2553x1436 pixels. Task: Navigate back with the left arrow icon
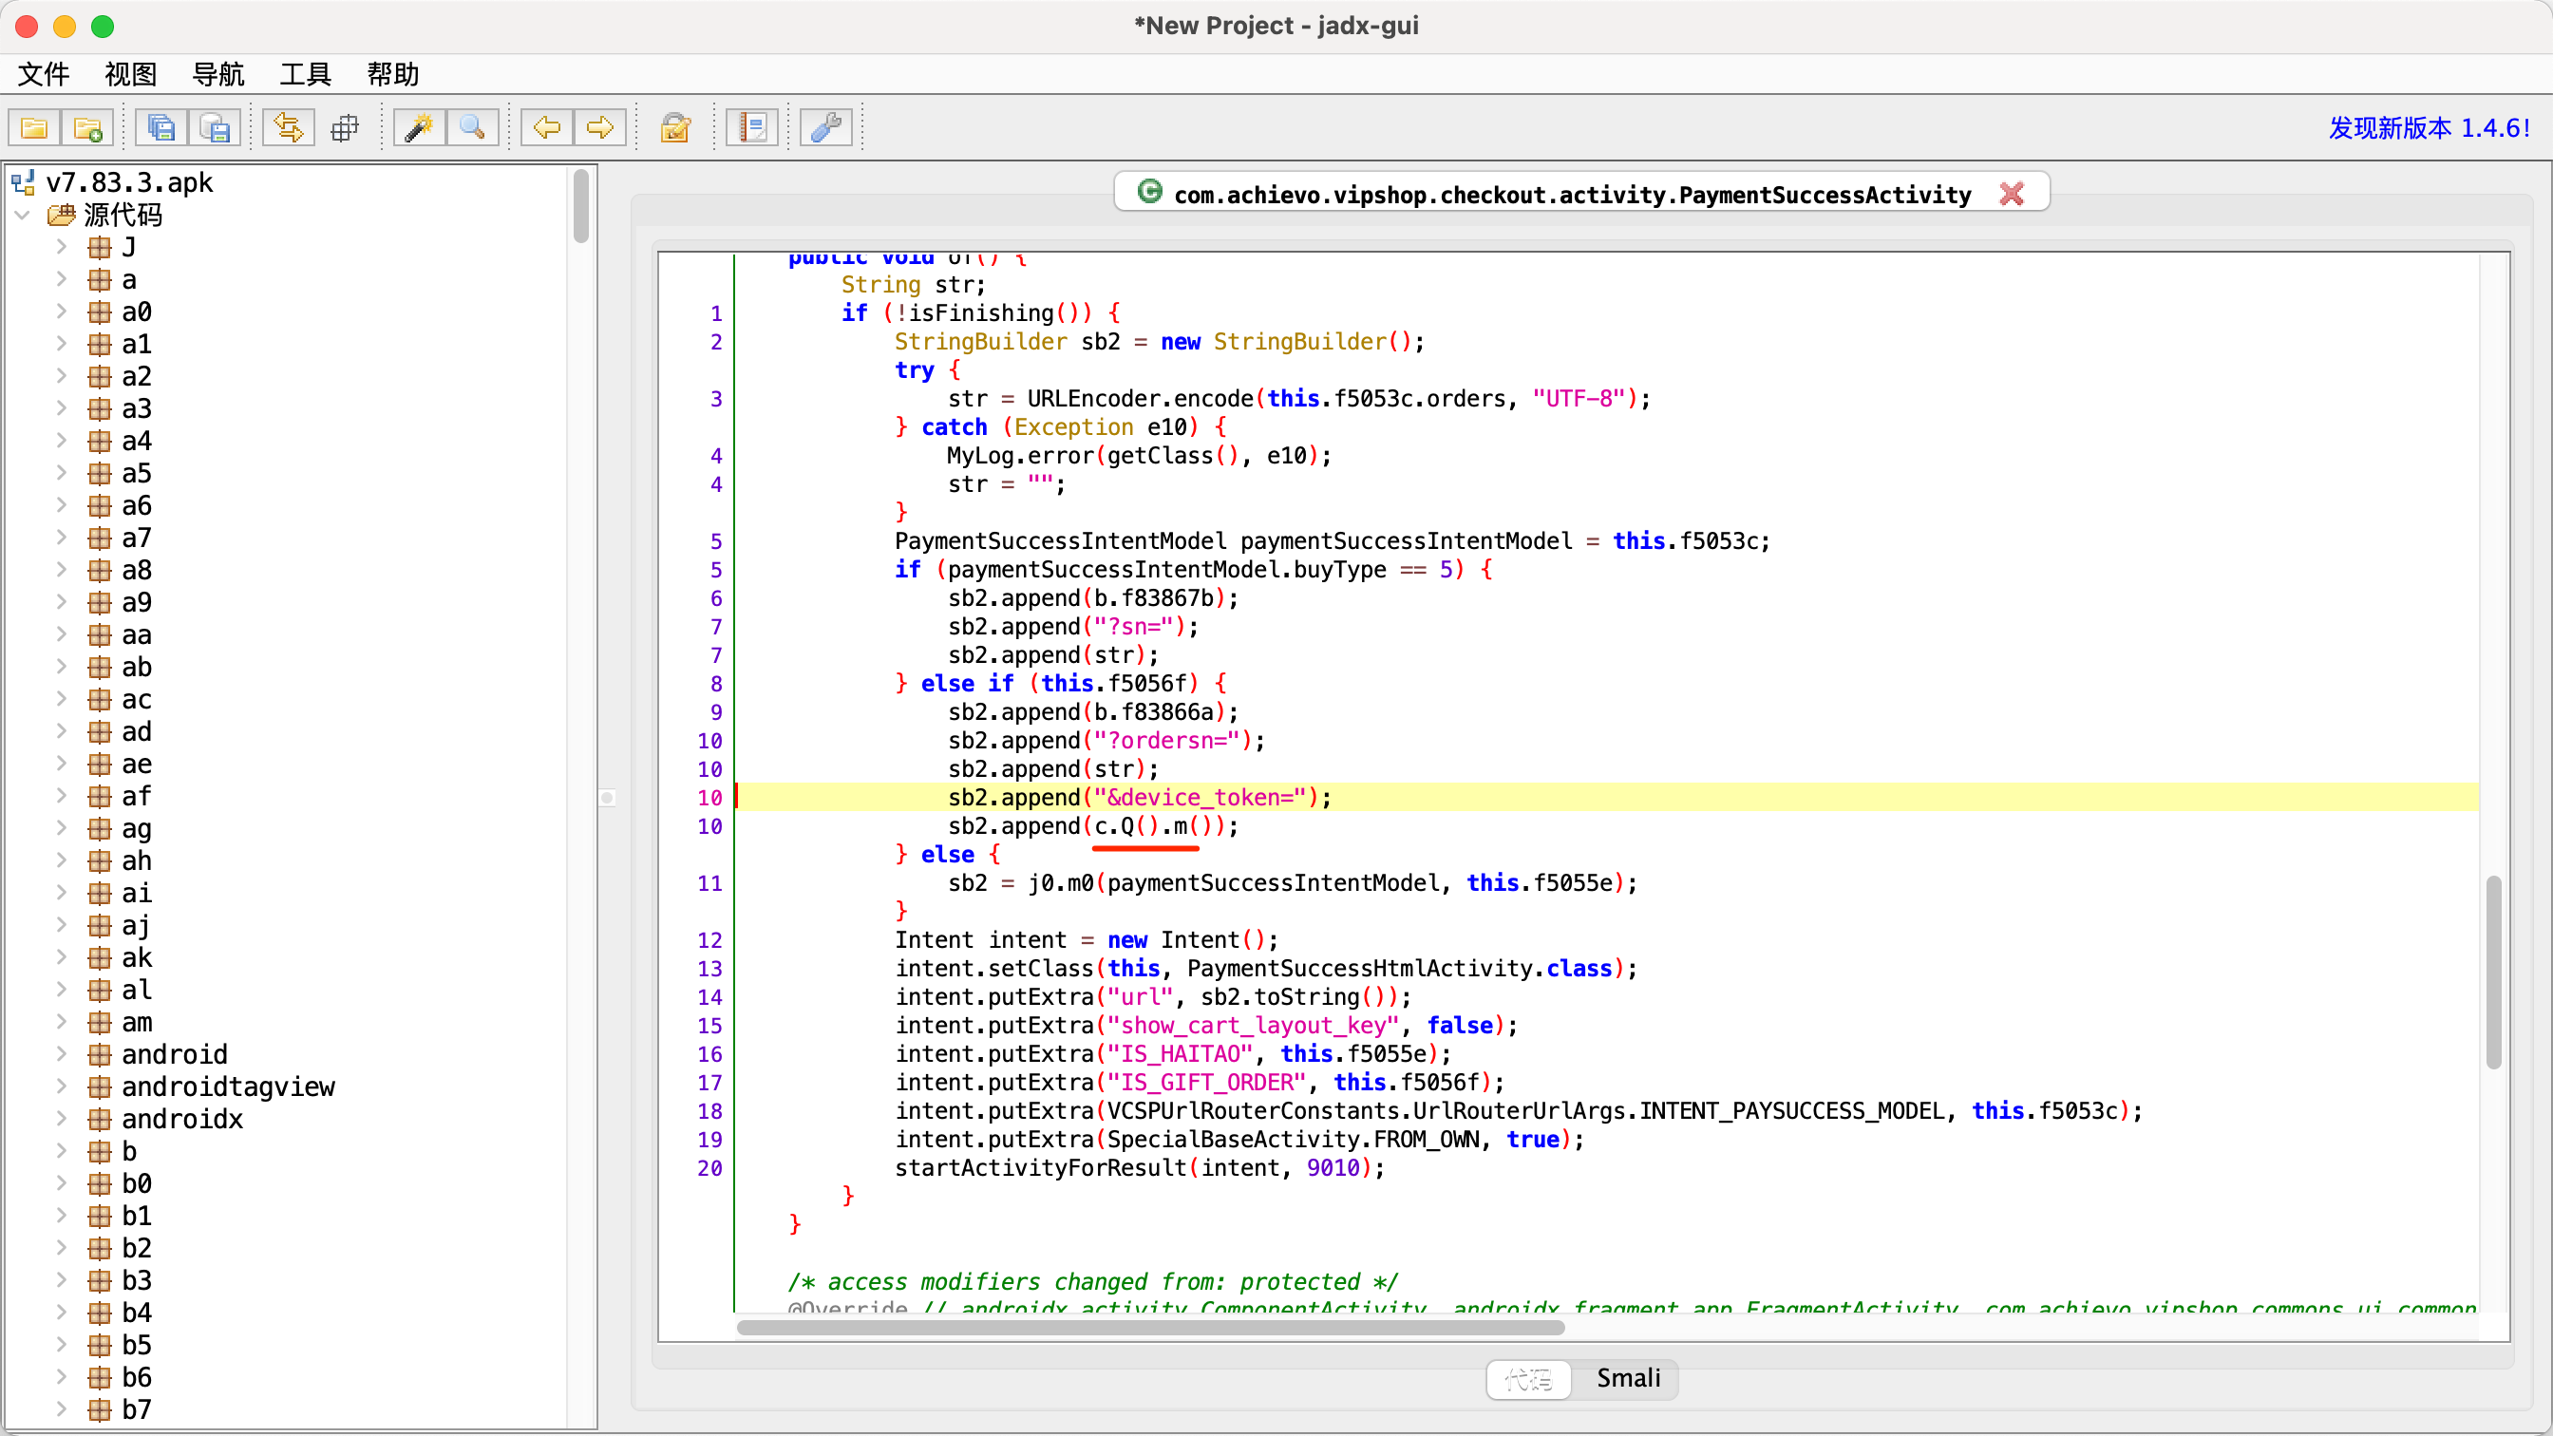[547, 128]
